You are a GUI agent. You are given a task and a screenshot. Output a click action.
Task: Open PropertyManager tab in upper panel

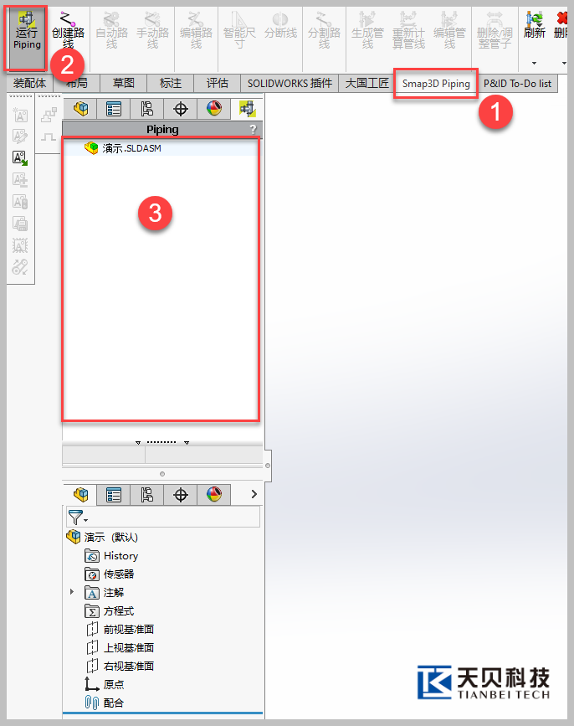coord(113,109)
